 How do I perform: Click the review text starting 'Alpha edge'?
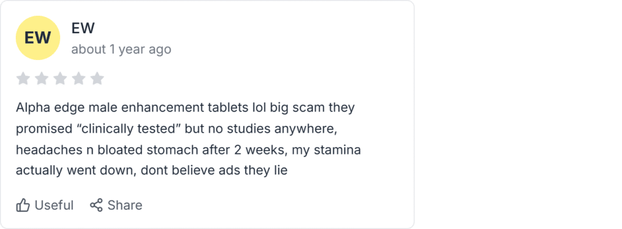[188, 139]
